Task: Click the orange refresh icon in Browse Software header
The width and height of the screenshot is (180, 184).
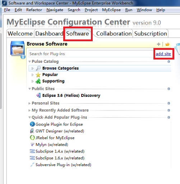Action: tap(167, 44)
